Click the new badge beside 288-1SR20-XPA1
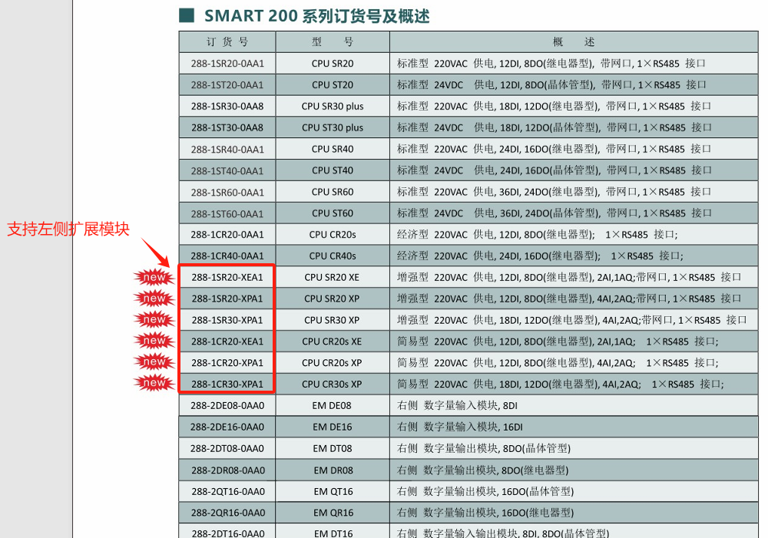768x538 pixels. [154, 299]
